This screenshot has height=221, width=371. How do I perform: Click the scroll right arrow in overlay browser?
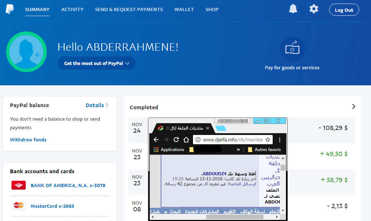point(277,217)
